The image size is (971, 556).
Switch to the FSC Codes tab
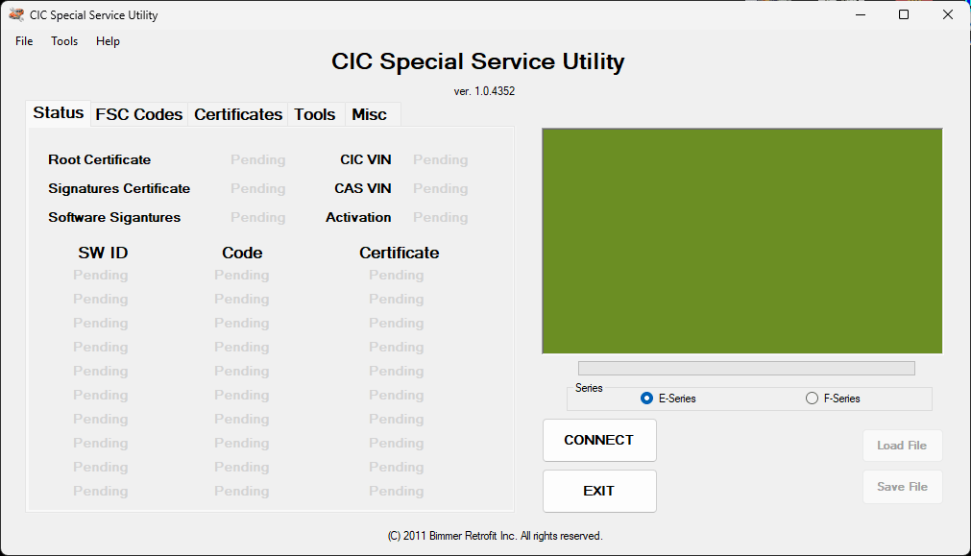point(139,114)
